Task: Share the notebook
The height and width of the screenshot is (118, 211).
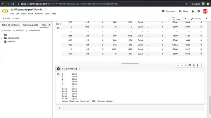Action: click(x=183, y=11)
